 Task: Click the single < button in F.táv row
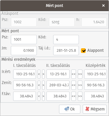click(x=39, y=96)
